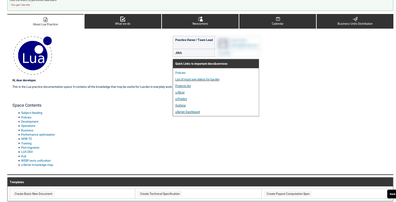Click the document icon above About Lua Practice

pyautogui.click(x=46, y=20)
